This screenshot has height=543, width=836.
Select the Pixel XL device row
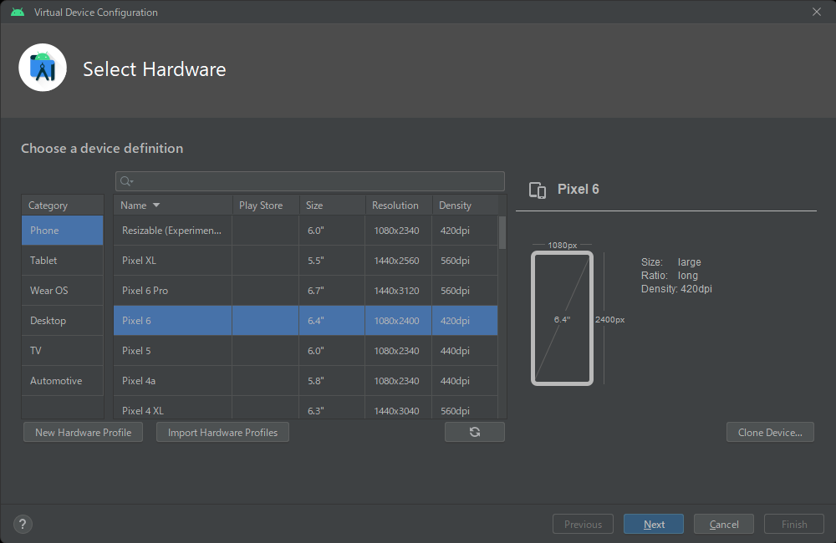pos(305,260)
